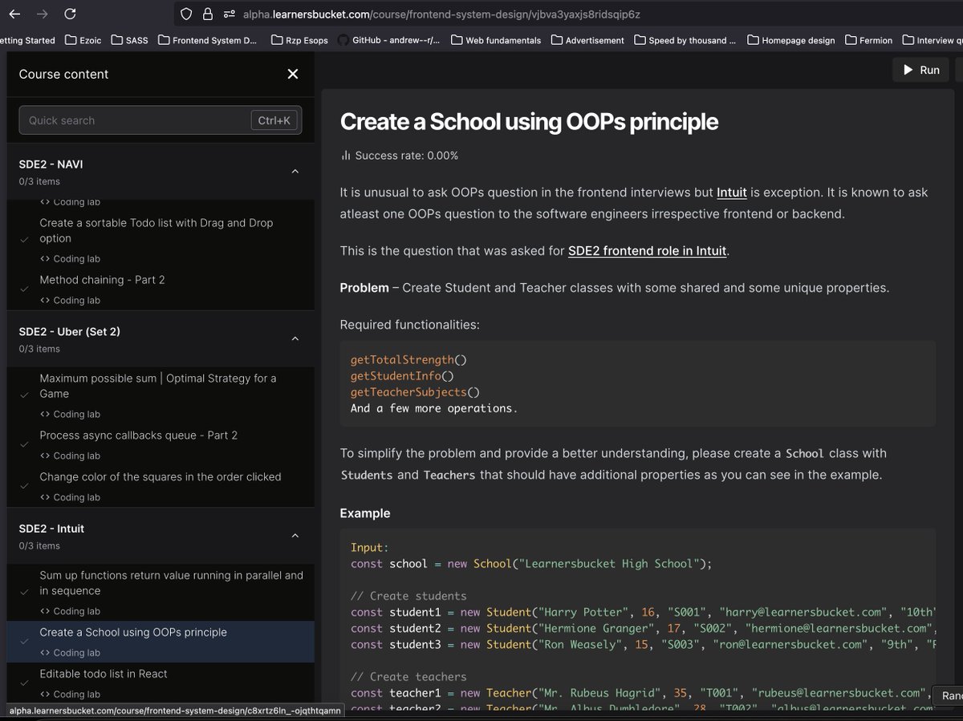This screenshot has width=963, height=721.
Task: Open Maximum possible sum lesson
Action: pyautogui.click(x=158, y=386)
